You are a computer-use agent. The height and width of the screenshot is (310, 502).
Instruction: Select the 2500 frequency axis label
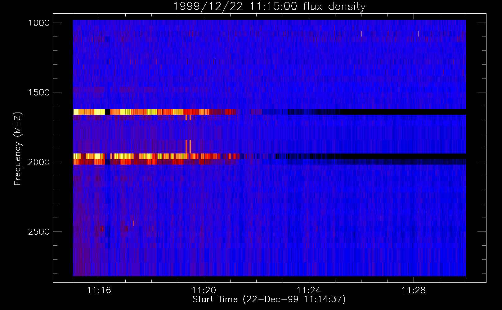point(39,232)
